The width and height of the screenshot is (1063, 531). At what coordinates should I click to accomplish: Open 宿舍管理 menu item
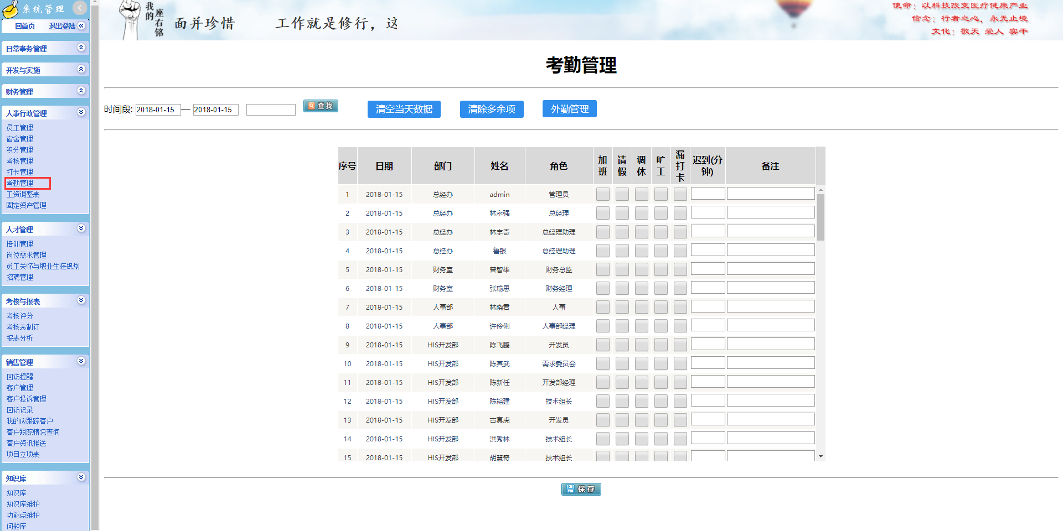19,139
